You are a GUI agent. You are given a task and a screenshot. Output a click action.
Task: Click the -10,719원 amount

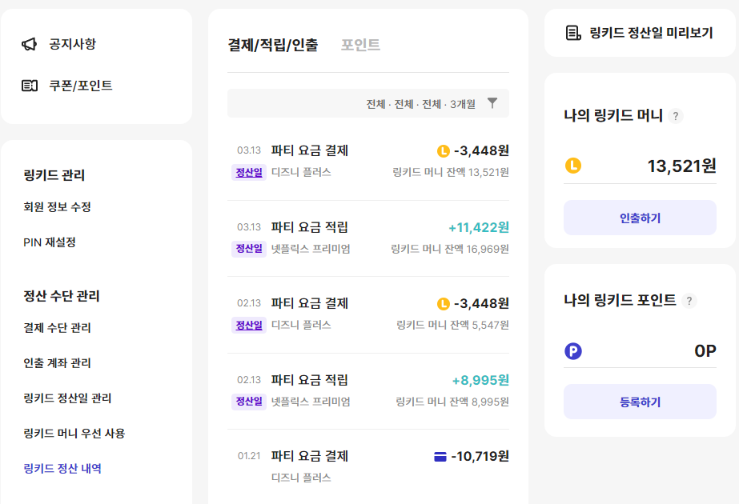480,457
